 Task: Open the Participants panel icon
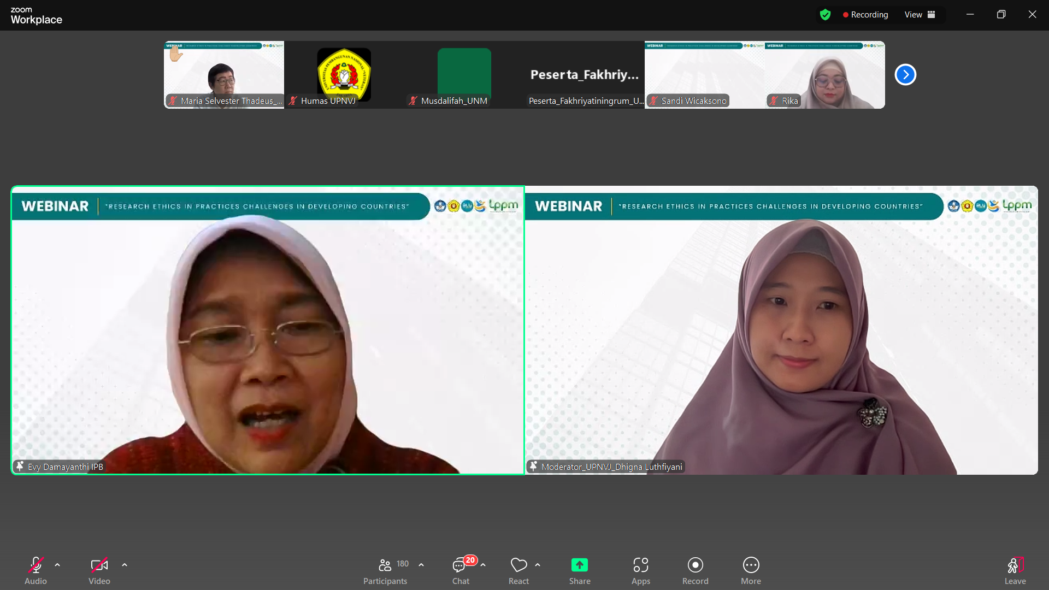385,565
